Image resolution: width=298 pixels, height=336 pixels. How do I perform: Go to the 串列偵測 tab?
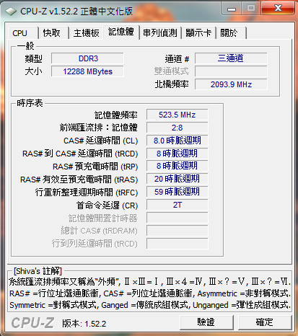160,33
